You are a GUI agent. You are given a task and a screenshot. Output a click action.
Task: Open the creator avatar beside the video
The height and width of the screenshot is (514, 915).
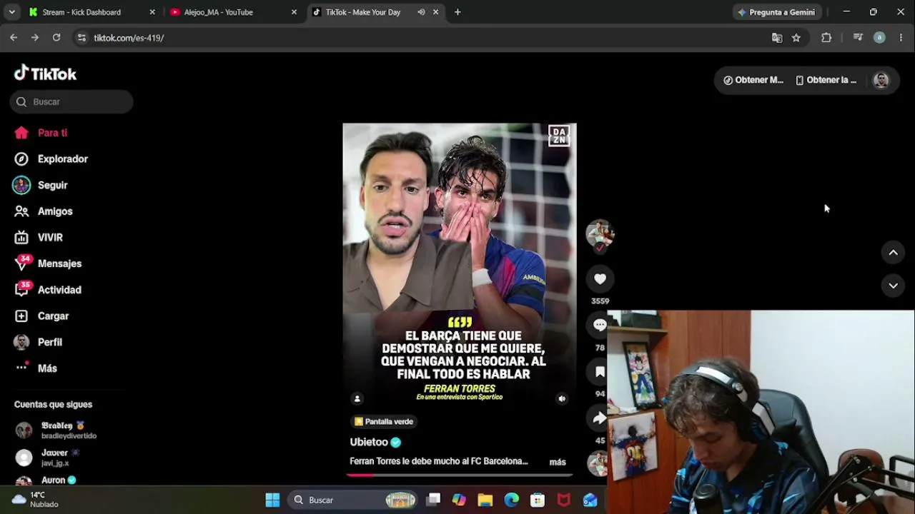click(600, 233)
